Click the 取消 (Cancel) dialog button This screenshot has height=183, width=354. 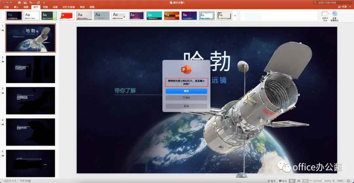point(186,106)
